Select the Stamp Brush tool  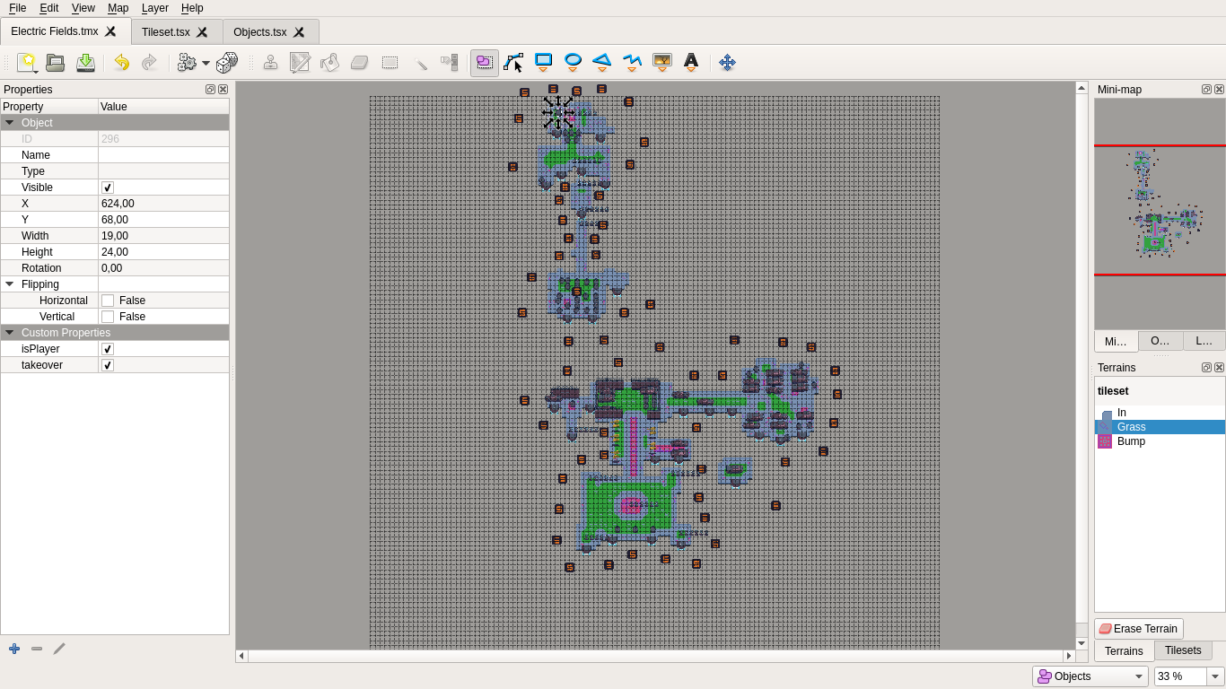coord(270,62)
